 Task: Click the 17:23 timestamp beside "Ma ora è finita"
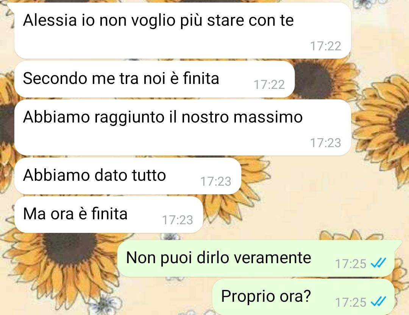coord(178,220)
